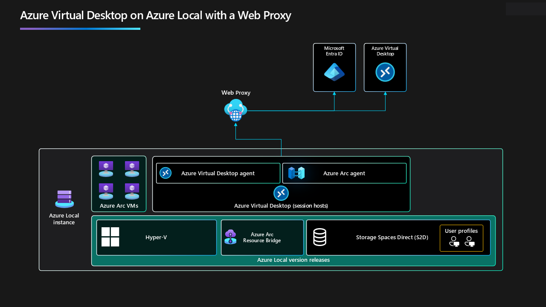This screenshot has height=307, width=546.
Task: Click the Azure Local instance server icon
Action: (x=64, y=199)
